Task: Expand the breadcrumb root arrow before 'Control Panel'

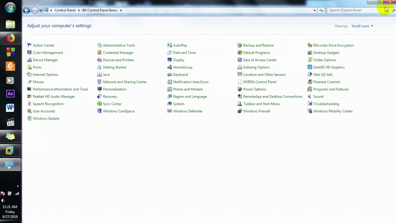Action: (51, 10)
